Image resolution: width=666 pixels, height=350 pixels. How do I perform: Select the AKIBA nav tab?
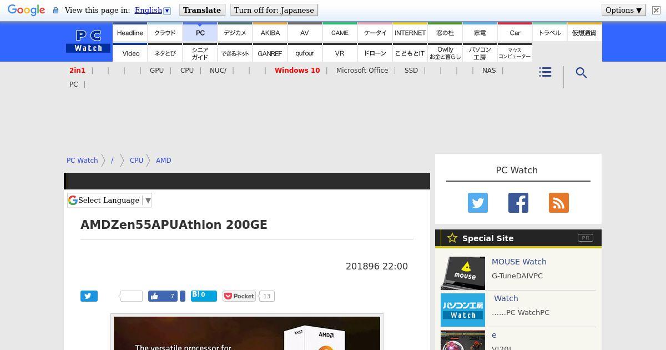[x=270, y=33]
